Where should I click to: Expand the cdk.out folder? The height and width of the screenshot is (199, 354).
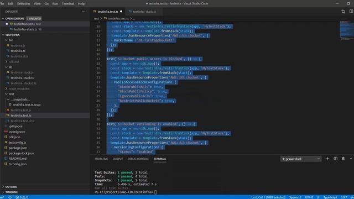click(x=6, y=61)
